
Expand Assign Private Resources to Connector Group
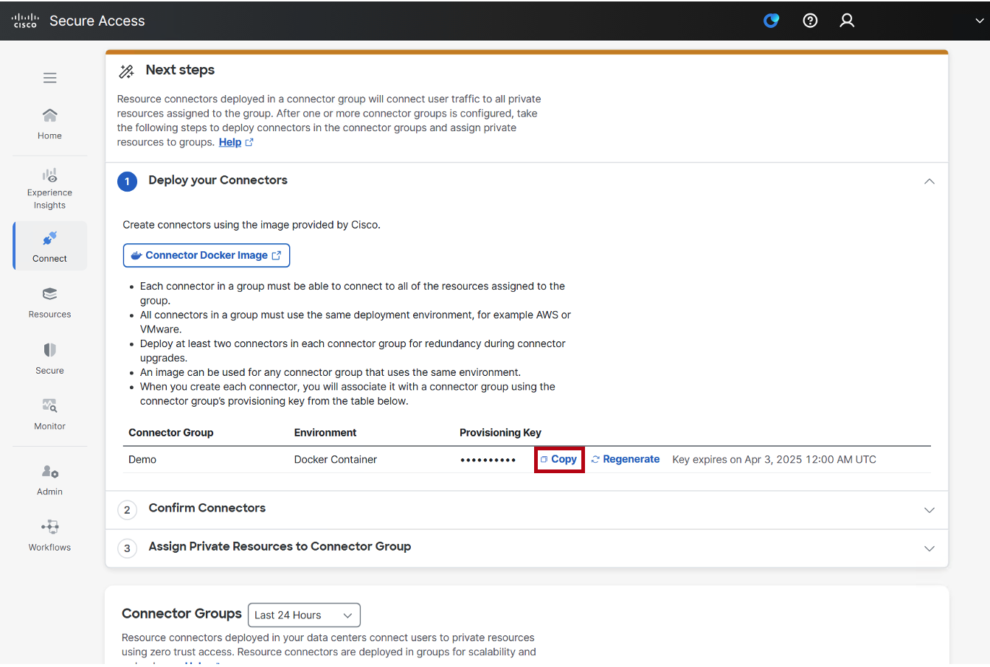(x=930, y=548)
